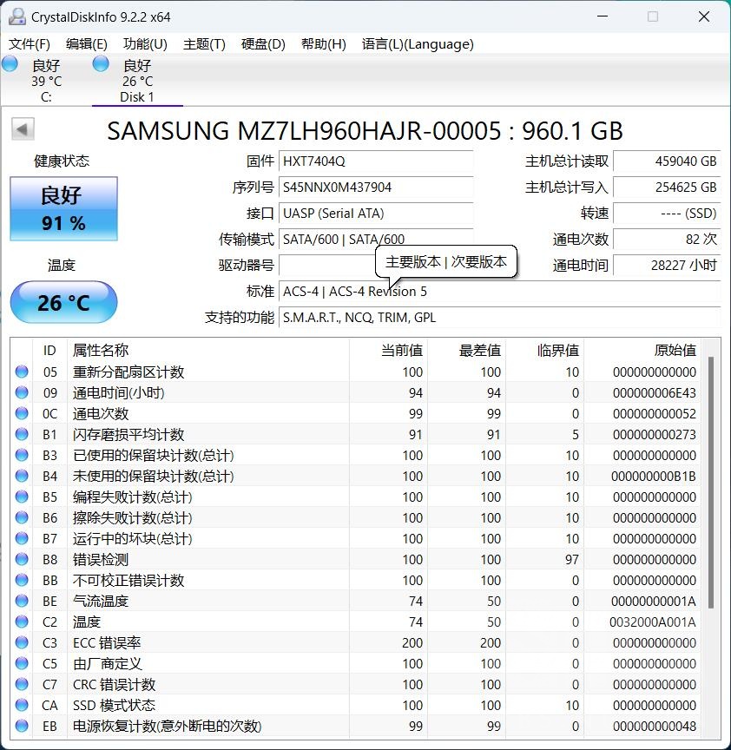731x750 pixels.
Task: Click blue dot beside 电源恢复计数 row
Action: [x=22, y=727]
